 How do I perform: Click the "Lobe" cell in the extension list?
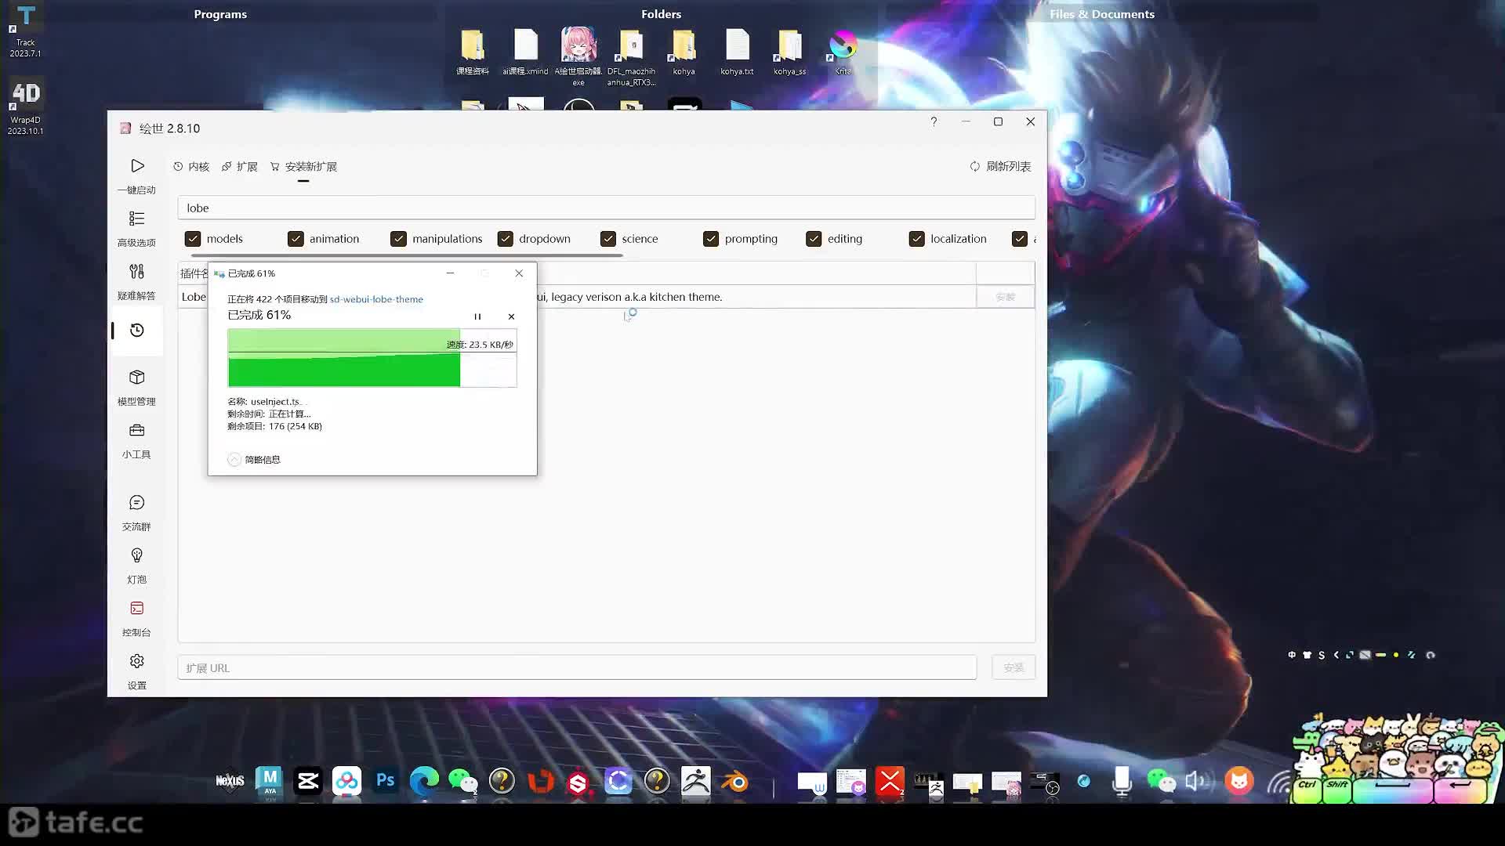tap(194, 297)
